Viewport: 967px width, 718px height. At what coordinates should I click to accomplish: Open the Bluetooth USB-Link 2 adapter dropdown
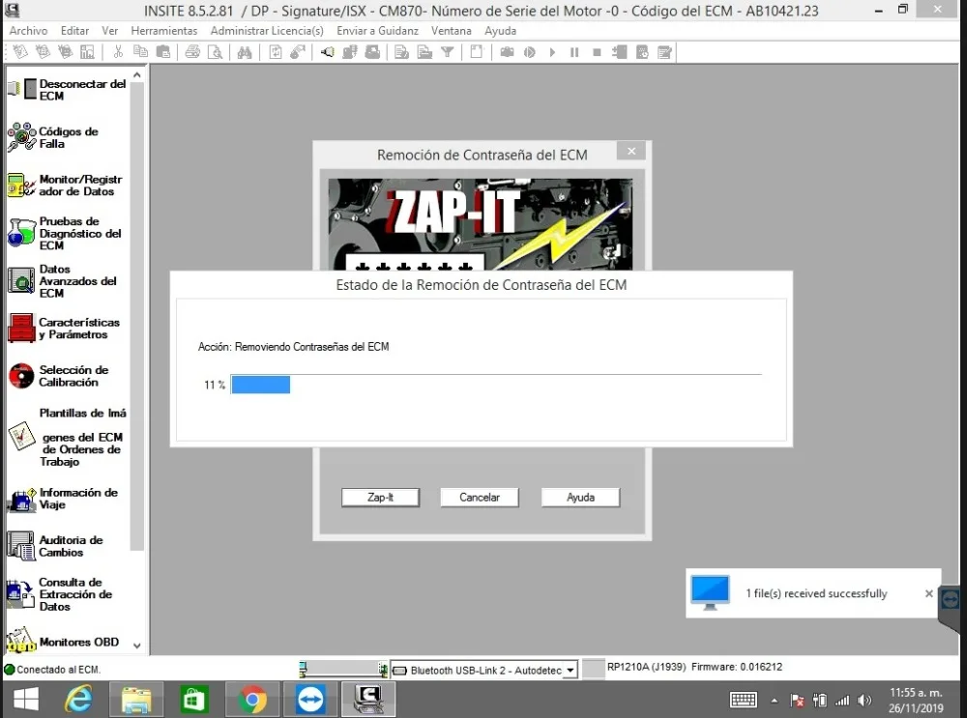point(572,669)
